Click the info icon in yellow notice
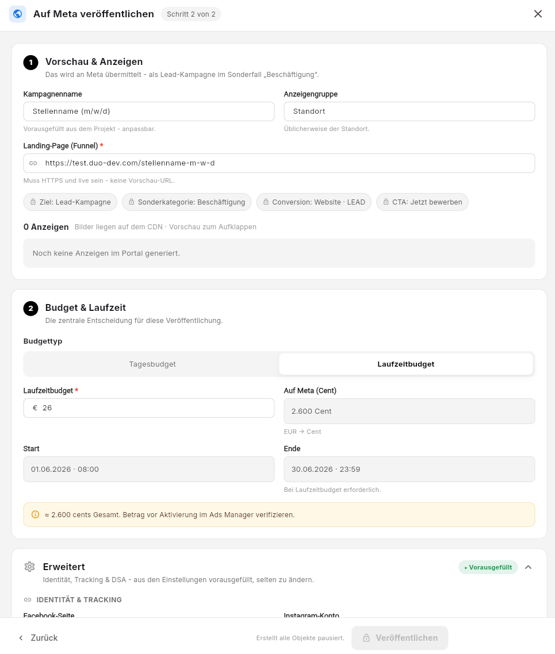The width and height of the screenshot is (555, 654). pos(36,514)
